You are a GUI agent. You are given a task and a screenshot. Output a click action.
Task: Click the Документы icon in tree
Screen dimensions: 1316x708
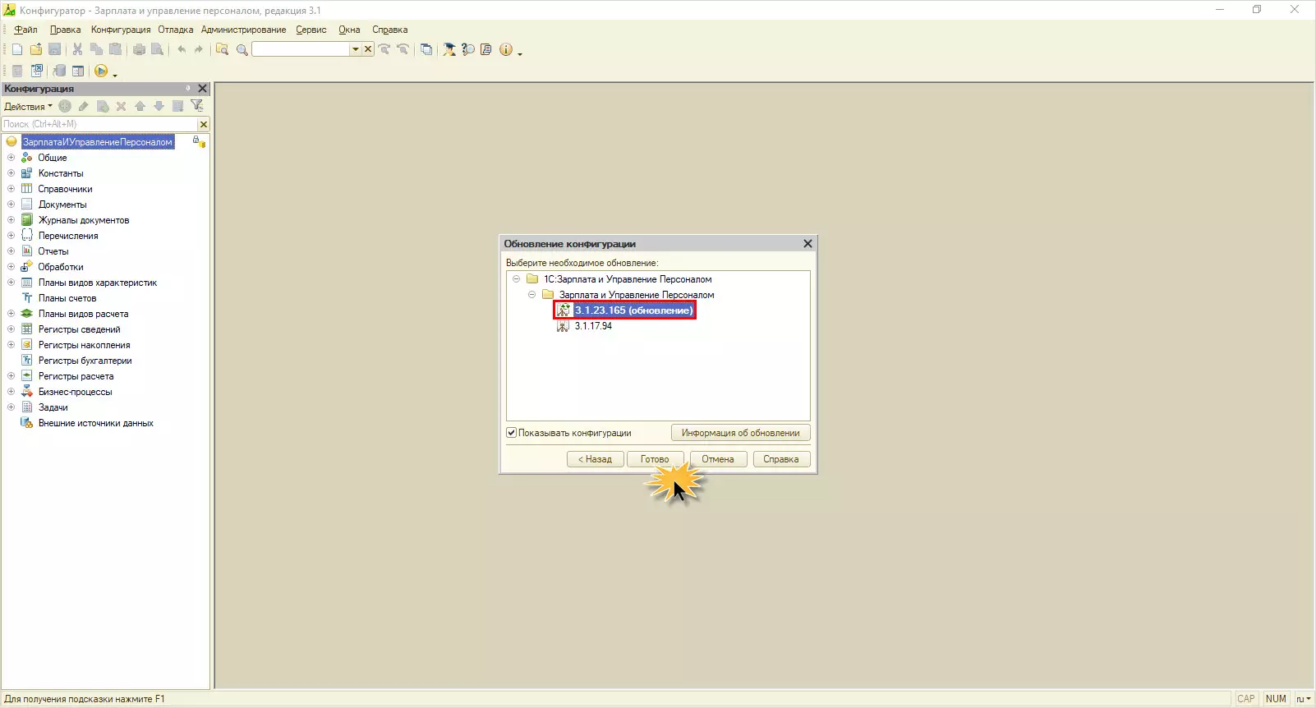point(27,205)
